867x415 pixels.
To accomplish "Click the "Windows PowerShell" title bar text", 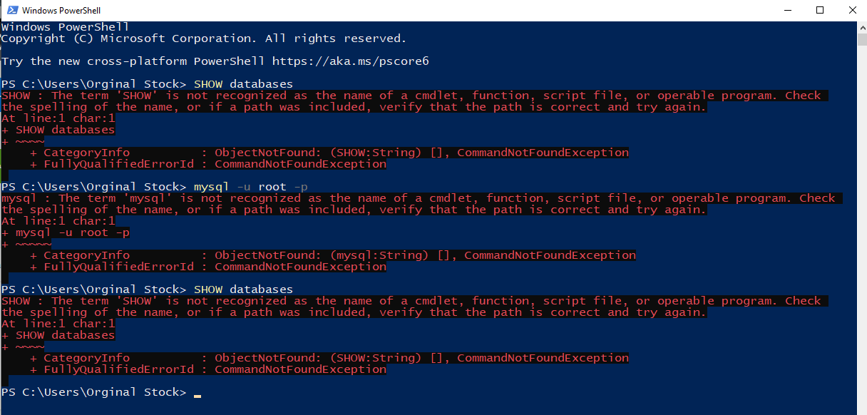I will click(x=61, y=11).
